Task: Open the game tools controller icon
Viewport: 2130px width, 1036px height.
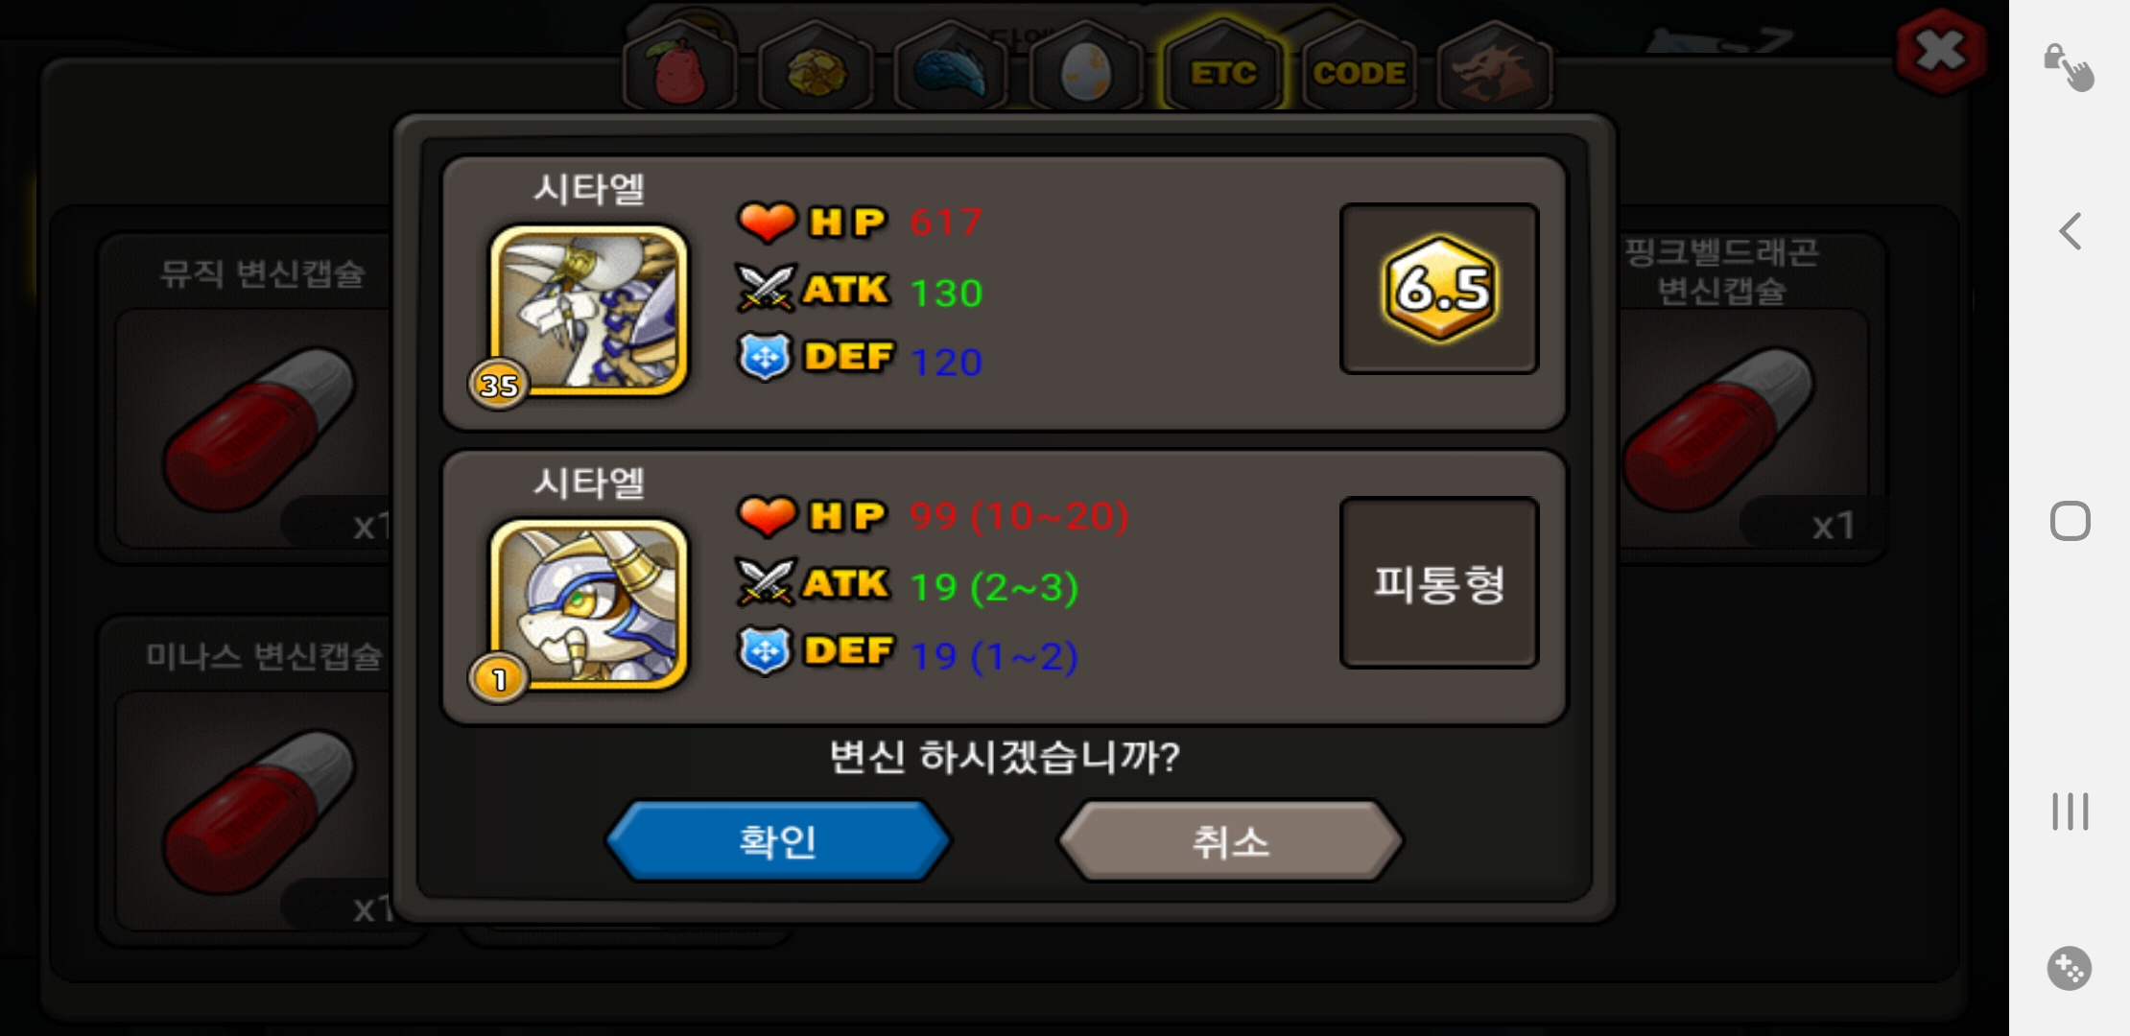Action: pyautogui.click(x=2069, y=968)
